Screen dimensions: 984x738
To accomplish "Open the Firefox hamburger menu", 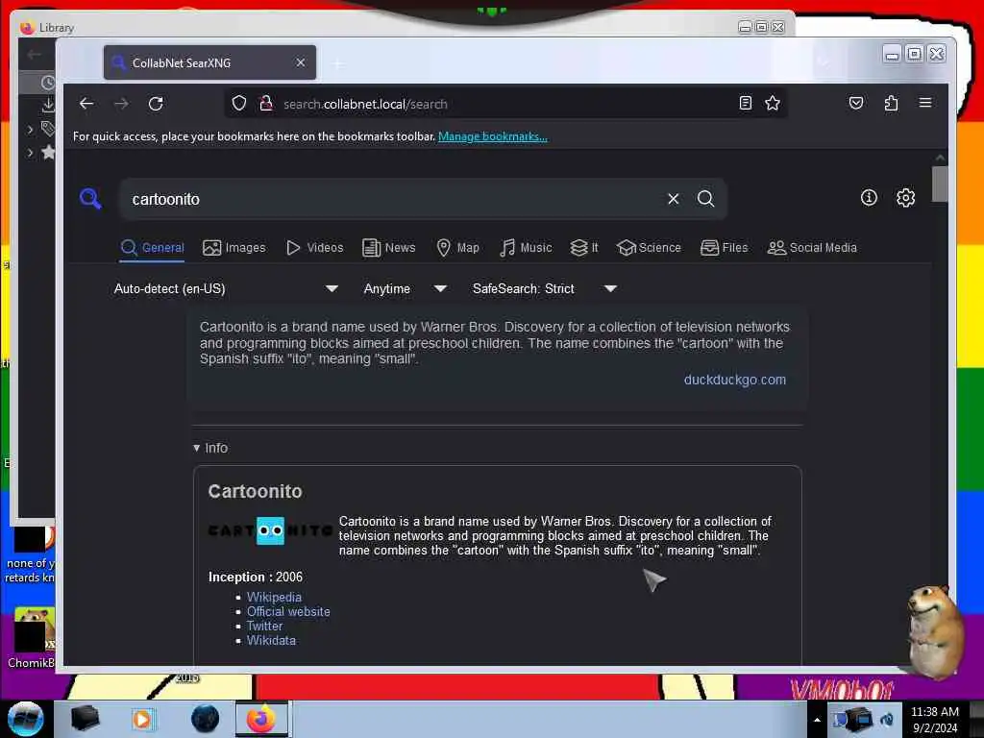I will (925, 103).
